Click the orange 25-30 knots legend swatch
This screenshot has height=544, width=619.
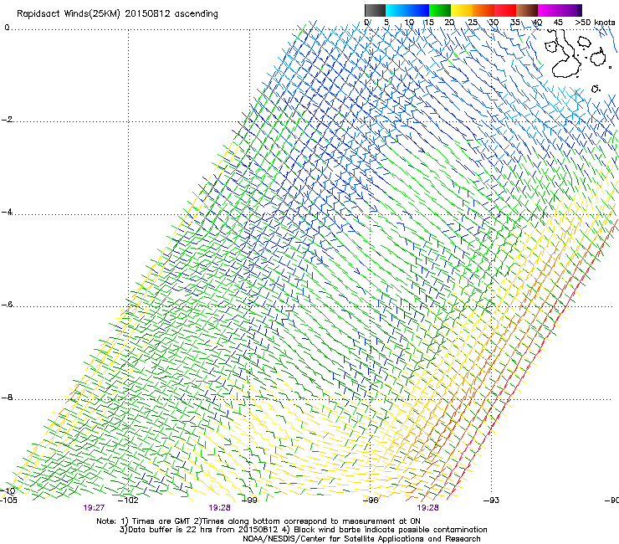[483, 10]
